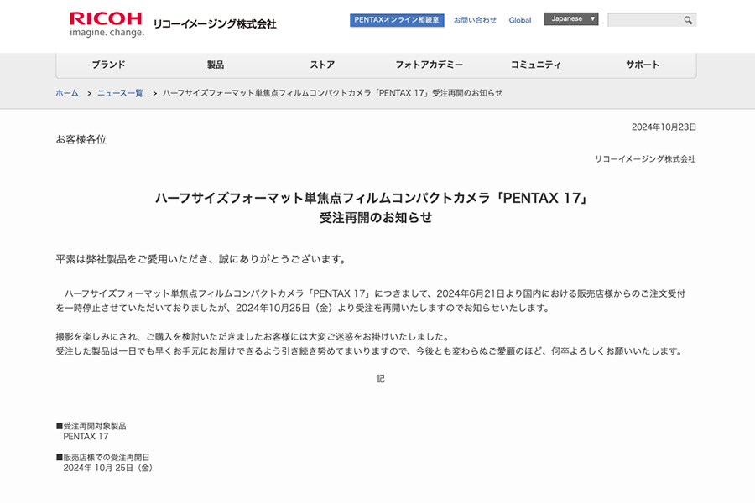Open the PENTAXオンライン相談室 button
Screen dimensions: 755x503
397,20
